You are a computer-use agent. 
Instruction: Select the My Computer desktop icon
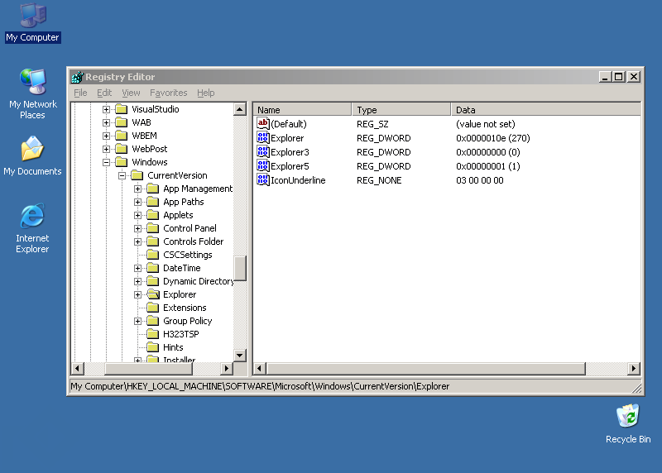pos(32,23)
